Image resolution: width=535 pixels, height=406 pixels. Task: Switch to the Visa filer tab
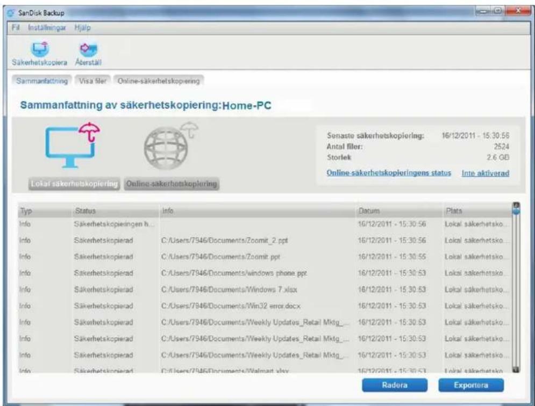(x=93, y=81)
